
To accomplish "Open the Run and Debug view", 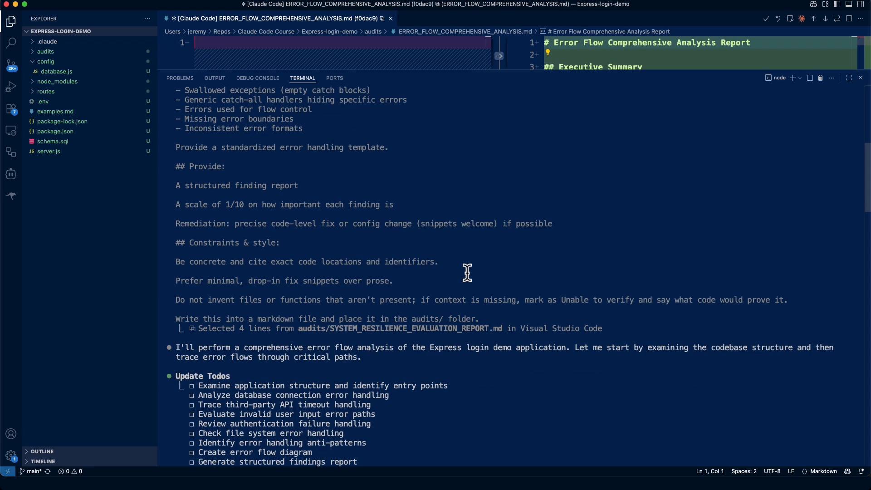I will click(11, 87).
